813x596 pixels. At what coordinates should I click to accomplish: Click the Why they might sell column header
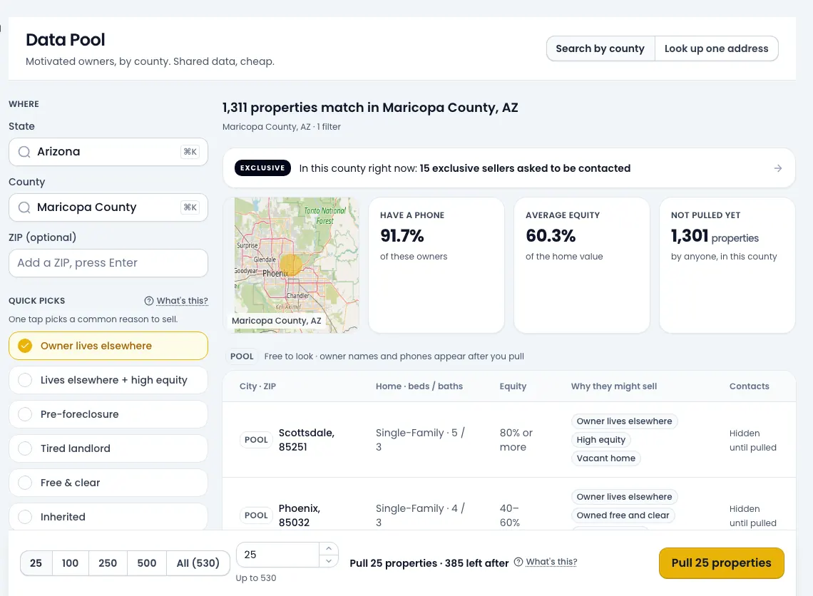[x=614, y=386]
